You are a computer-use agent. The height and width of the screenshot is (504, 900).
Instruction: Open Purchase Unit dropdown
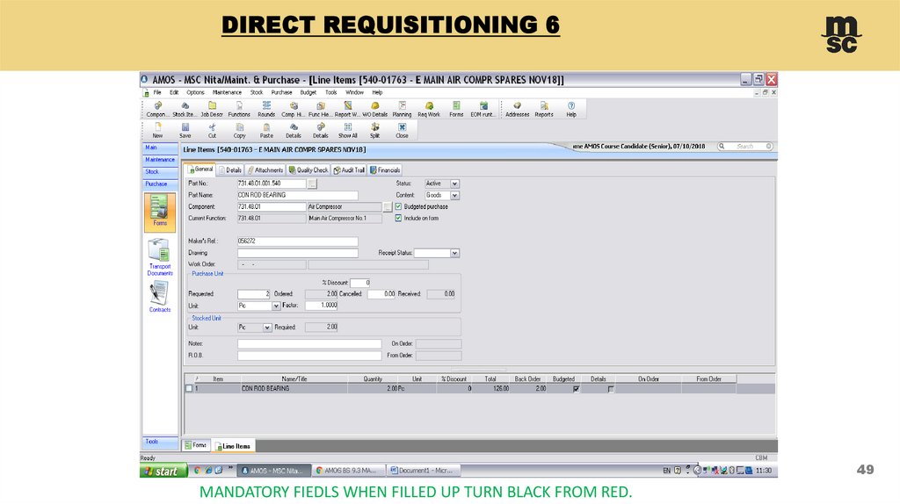click(x=276, y=306)
